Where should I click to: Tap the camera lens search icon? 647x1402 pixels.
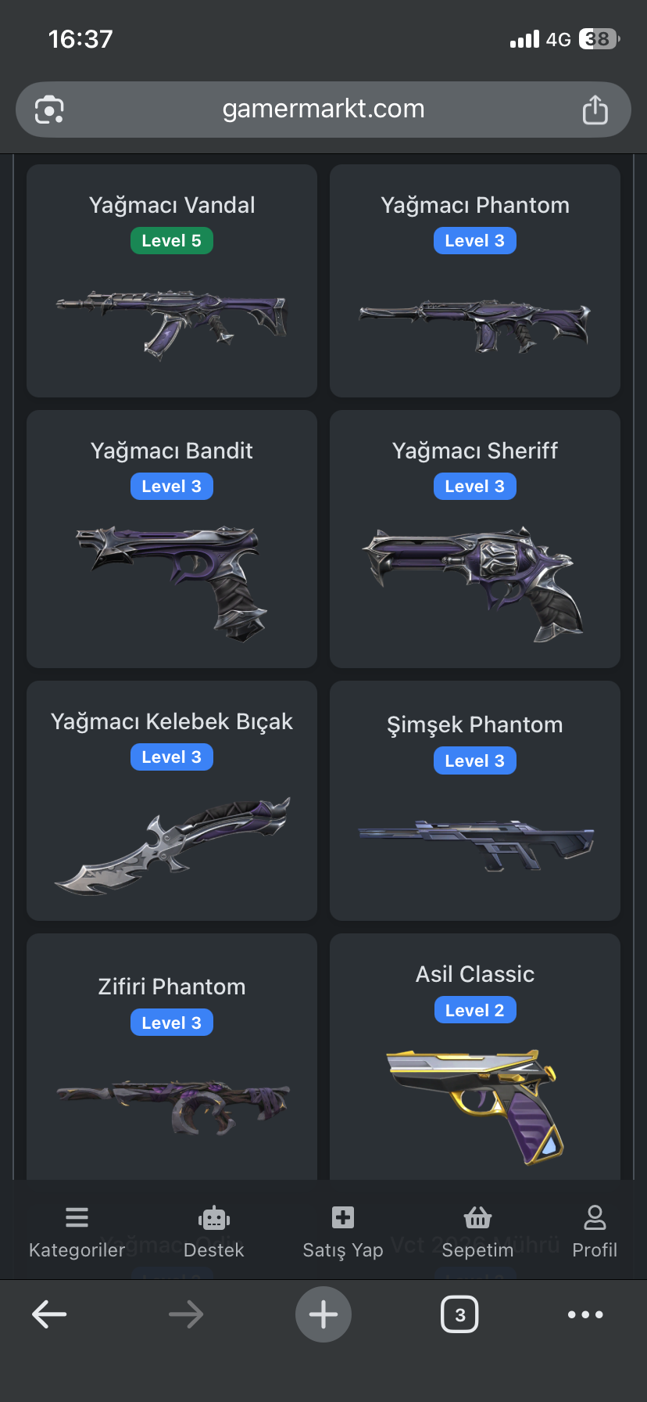49,110
